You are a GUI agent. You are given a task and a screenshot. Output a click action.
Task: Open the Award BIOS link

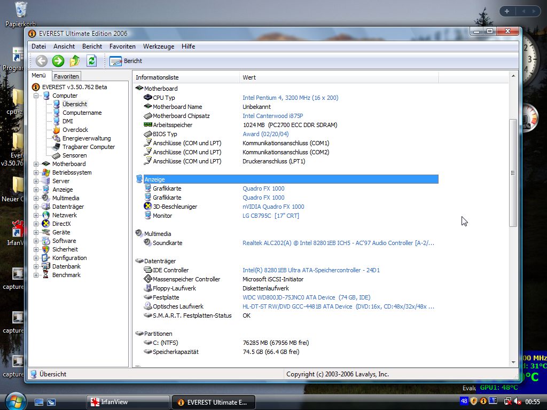coord(265,134)
